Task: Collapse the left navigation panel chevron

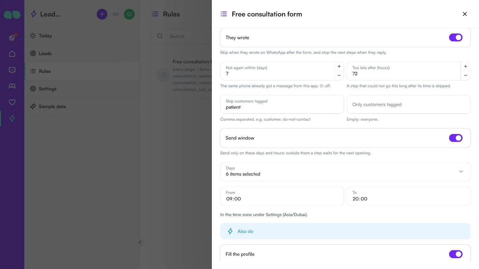Action: (x=140, y=242)
